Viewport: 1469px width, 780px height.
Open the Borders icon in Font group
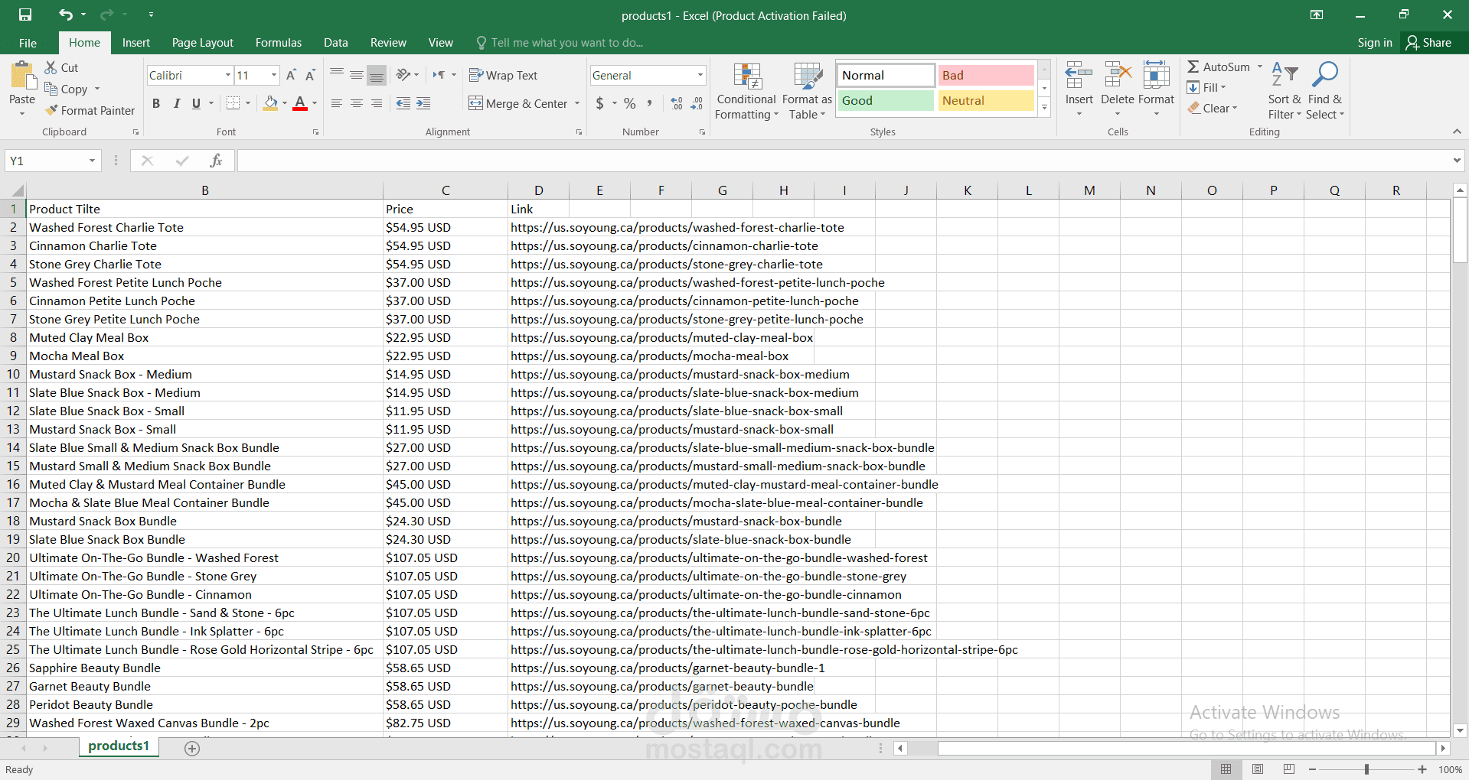[x=233, y=103]
